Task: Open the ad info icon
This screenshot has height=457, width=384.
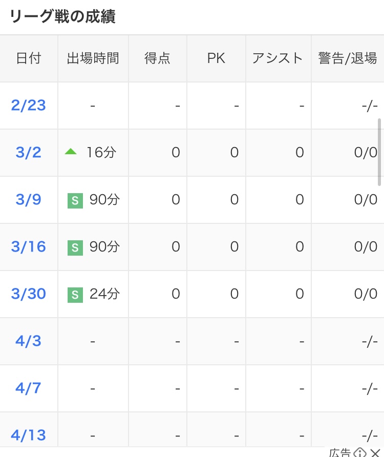Action: coord(360,452)
